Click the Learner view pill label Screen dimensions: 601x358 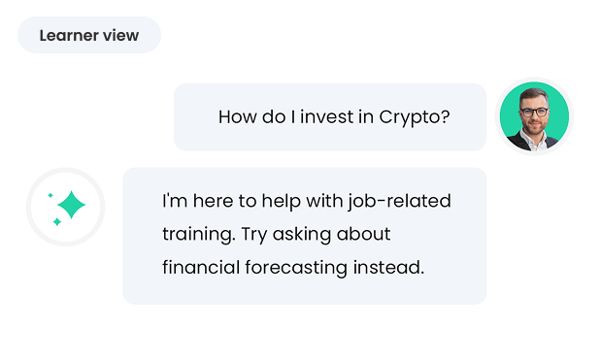89,35
